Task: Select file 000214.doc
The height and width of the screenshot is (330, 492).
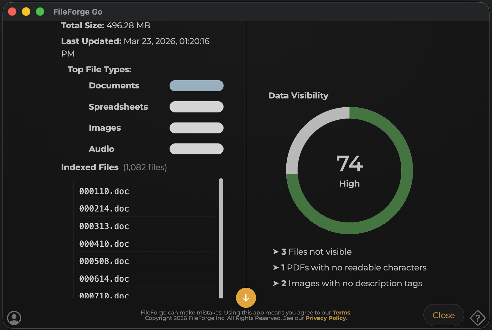Action: tap(104, 208)
